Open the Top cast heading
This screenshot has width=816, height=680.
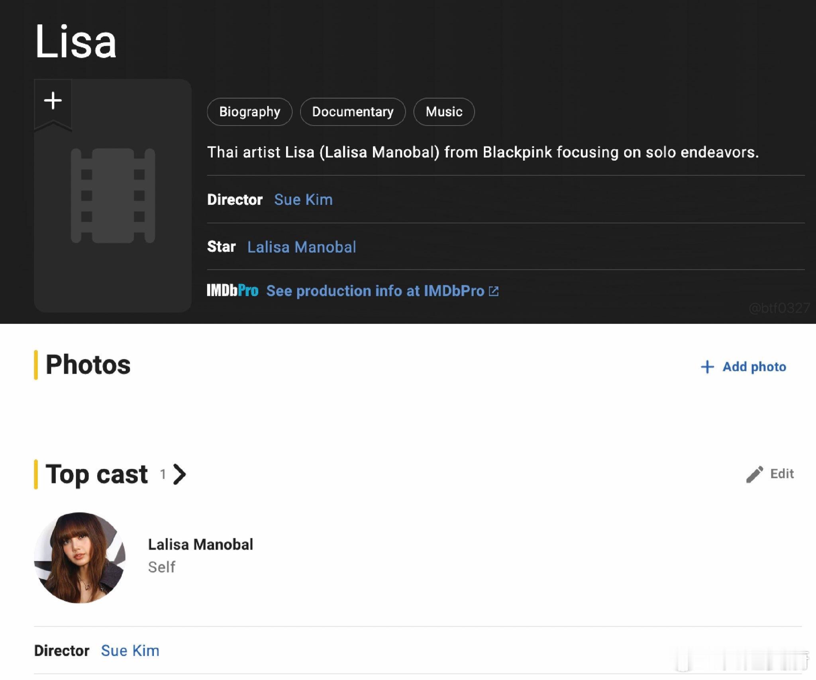click(x=96, y=474)
